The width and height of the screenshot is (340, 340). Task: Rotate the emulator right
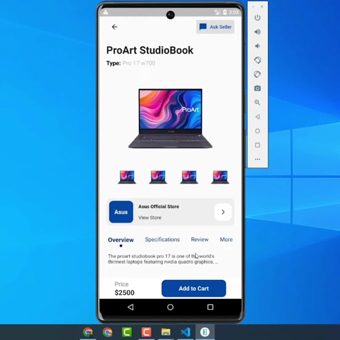257,74
